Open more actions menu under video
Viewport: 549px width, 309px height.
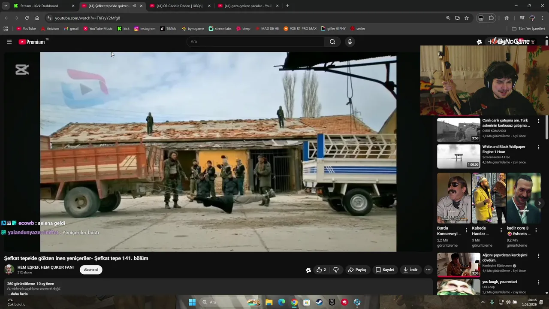click(428, 270)
